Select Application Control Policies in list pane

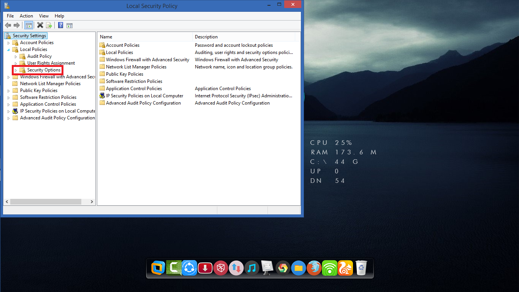134,89
